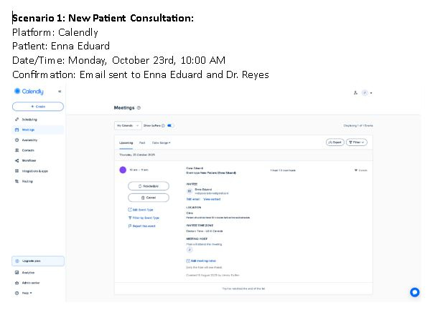Screen dimensions: 448x310
Task: Click the Create button
Action: pos(38,106)
